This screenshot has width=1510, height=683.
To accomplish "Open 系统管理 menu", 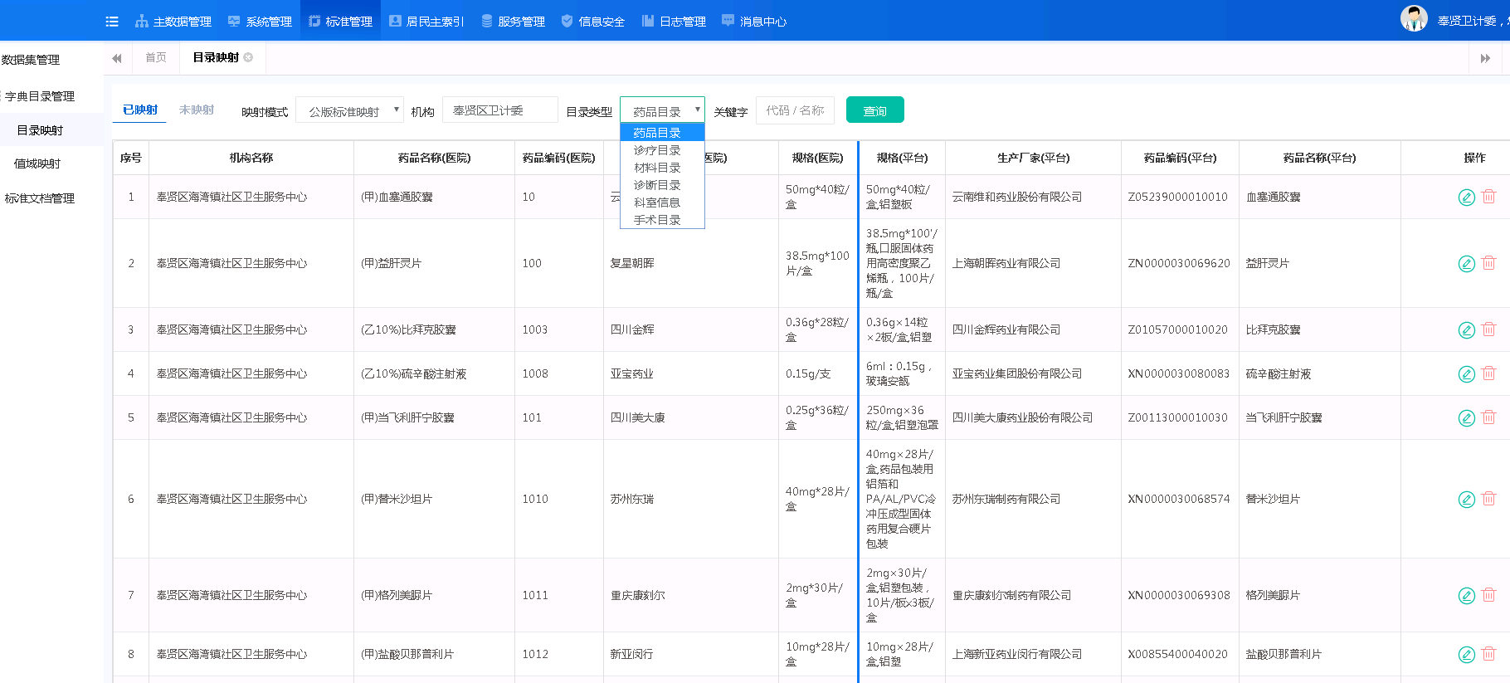I will click(260, 22).
